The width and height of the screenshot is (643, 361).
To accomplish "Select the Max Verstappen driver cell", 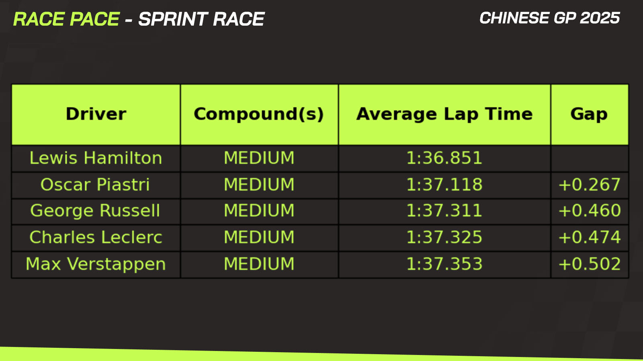I will [x=96, y=264].
